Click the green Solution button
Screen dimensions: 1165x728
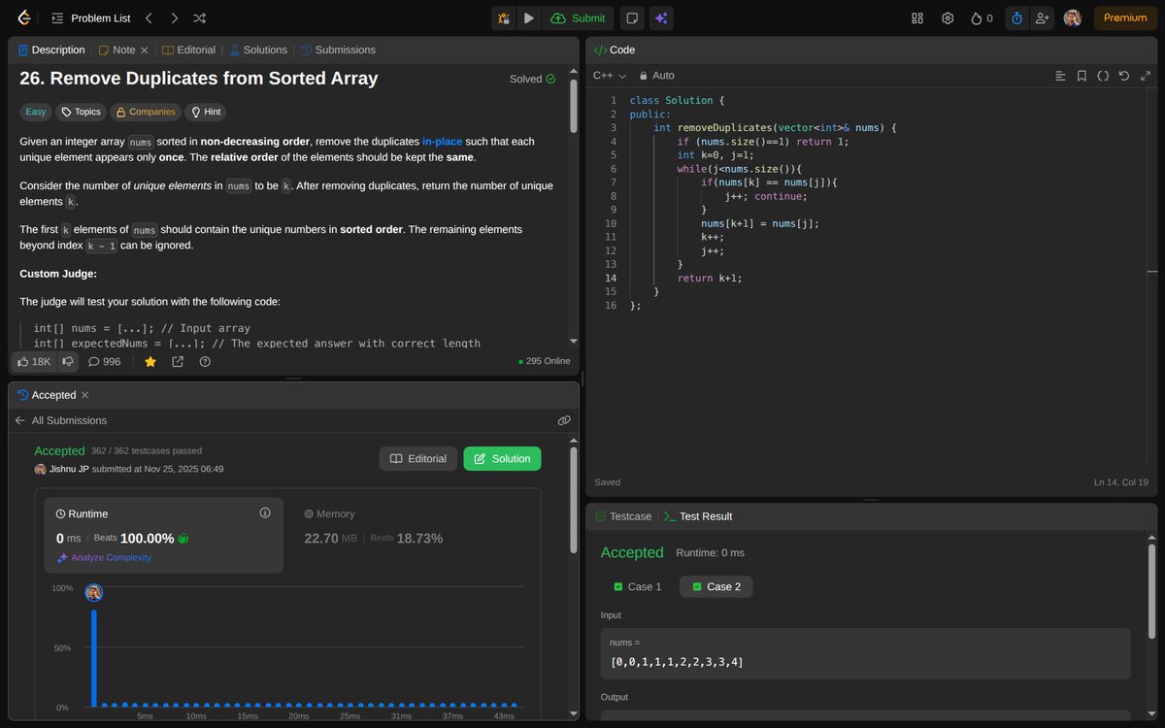point(502,458)
